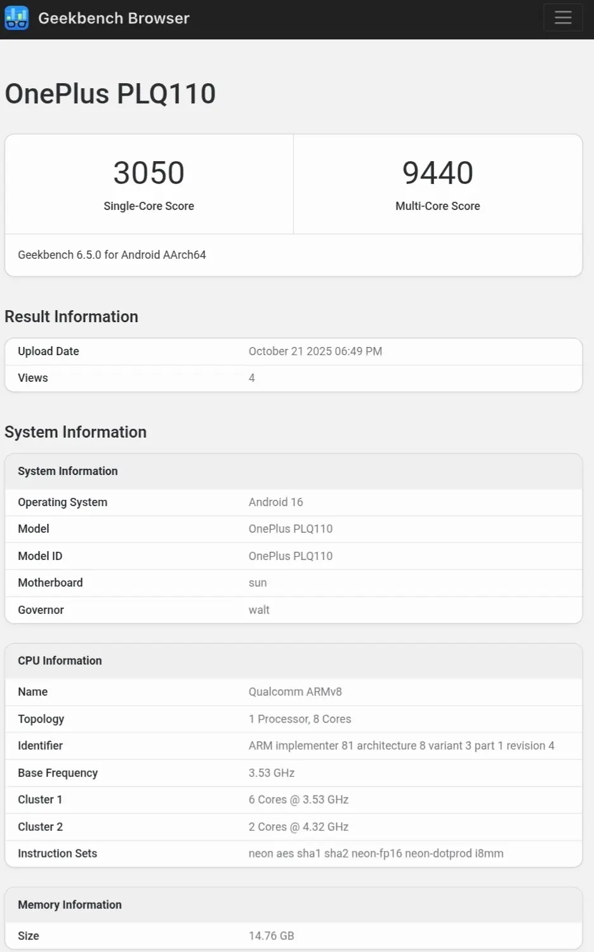Click the Geekbench logo icon
This screenshot has height=952, width=594.
click(16, 18)
